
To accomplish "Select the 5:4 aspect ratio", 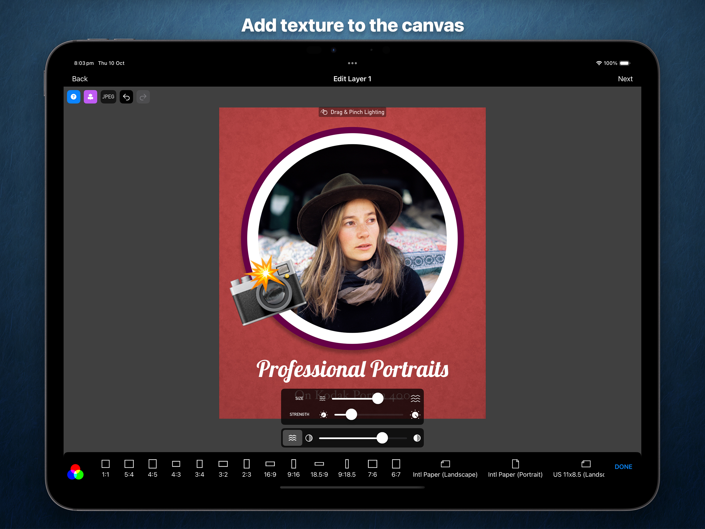I will point(129,469).
